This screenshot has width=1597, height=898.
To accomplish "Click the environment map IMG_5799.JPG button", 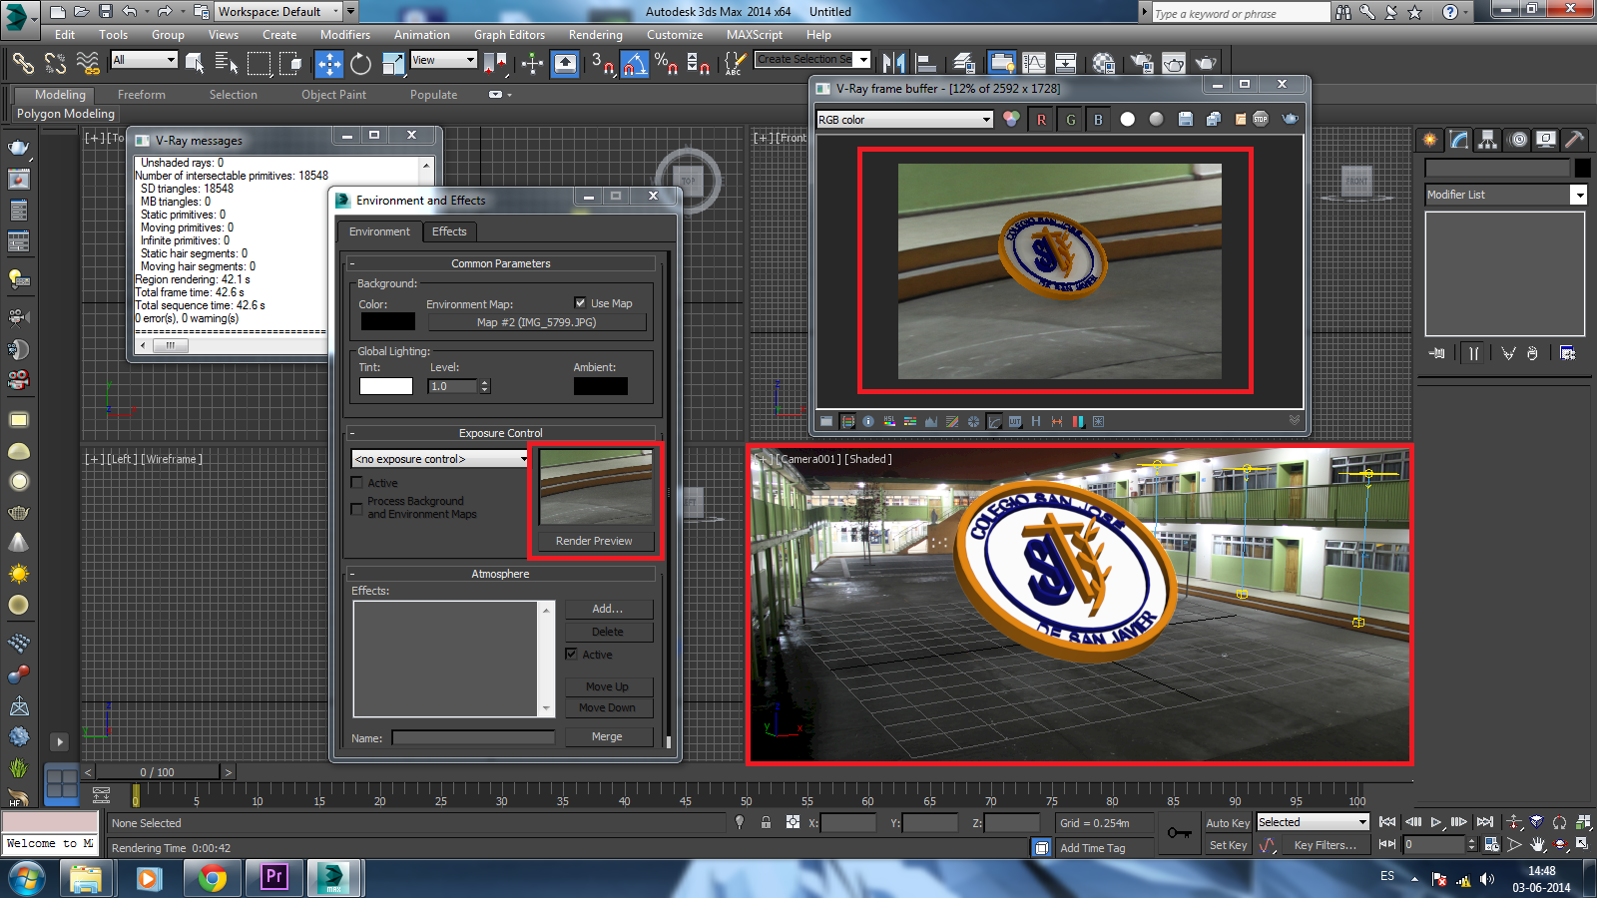I will [536, 322].
